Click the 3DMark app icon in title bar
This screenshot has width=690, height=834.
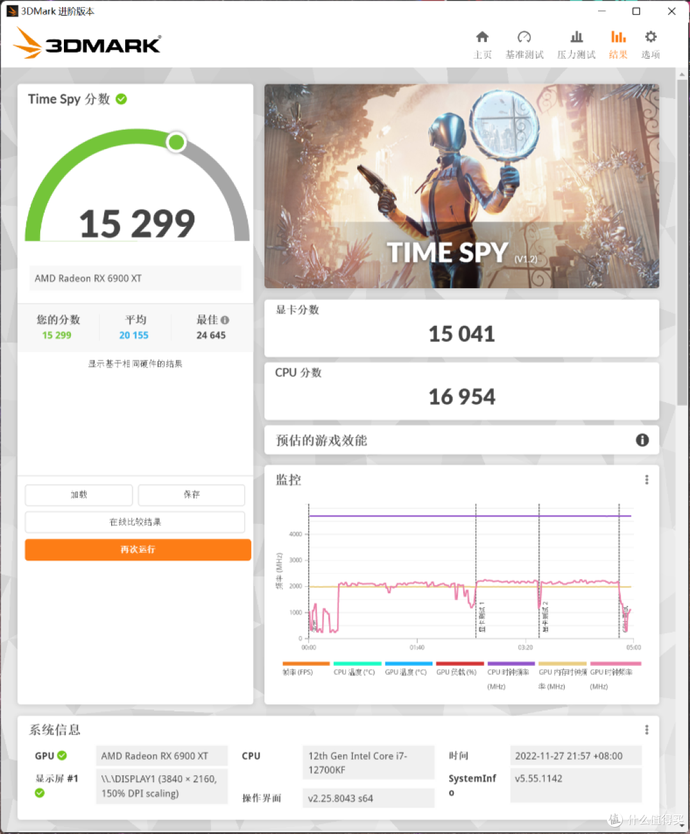(x=12, y=11)
